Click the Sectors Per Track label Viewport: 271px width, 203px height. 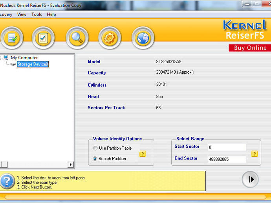[106, 108]
